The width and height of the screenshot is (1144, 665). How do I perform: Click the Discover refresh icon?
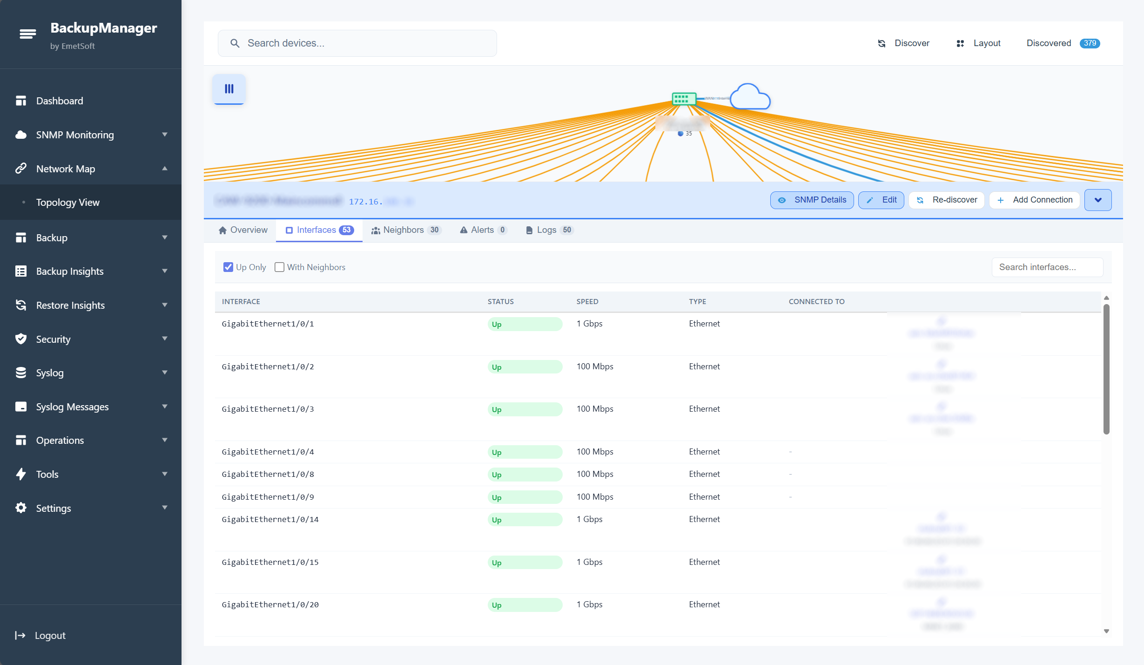(x=882, y=43)
